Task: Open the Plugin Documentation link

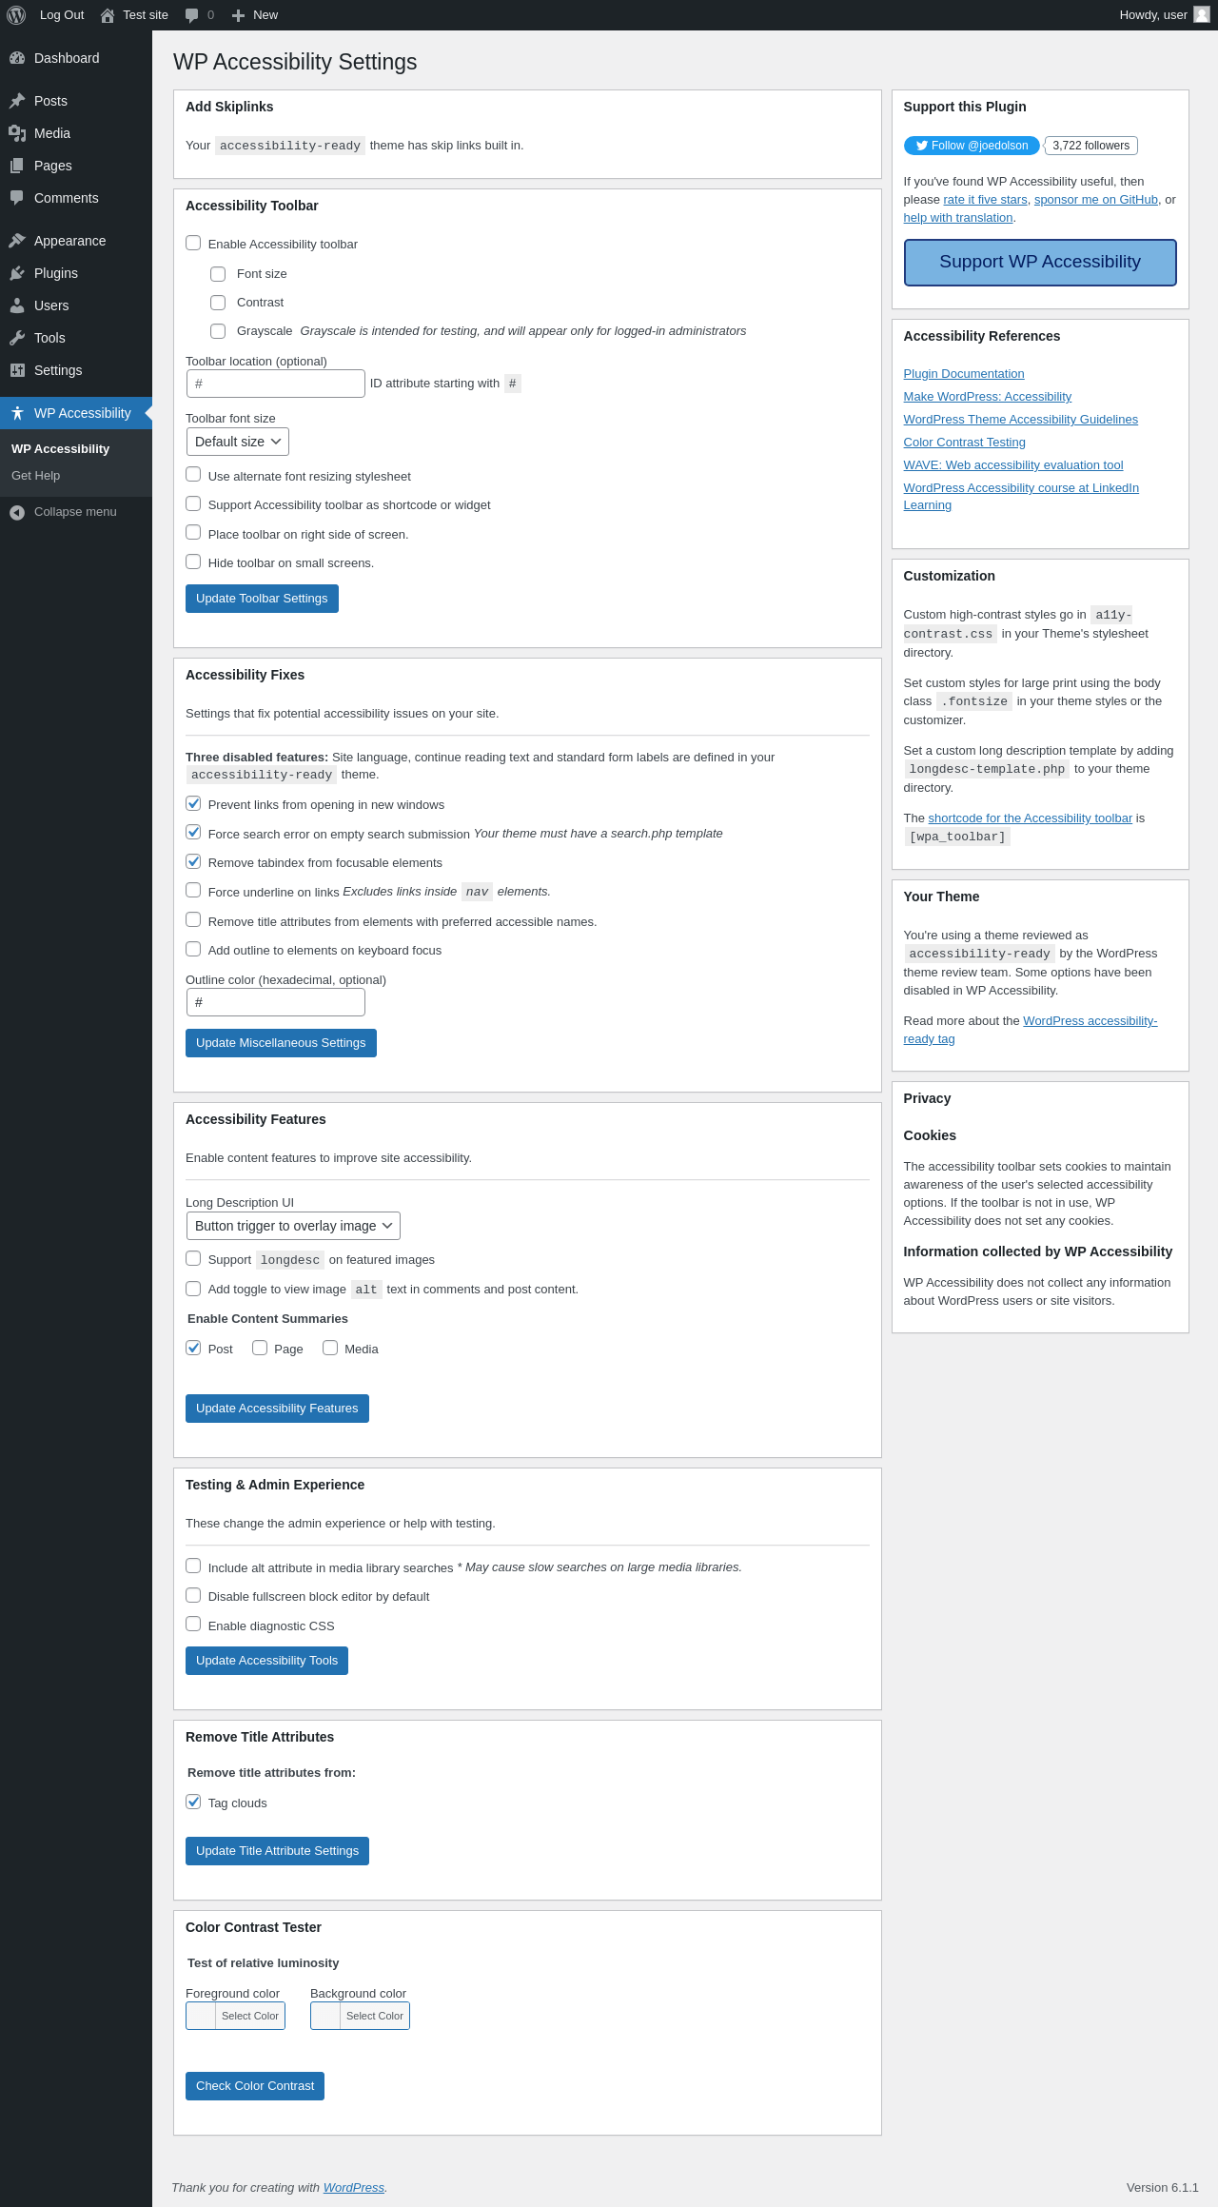Action: [x=964, y=374]
